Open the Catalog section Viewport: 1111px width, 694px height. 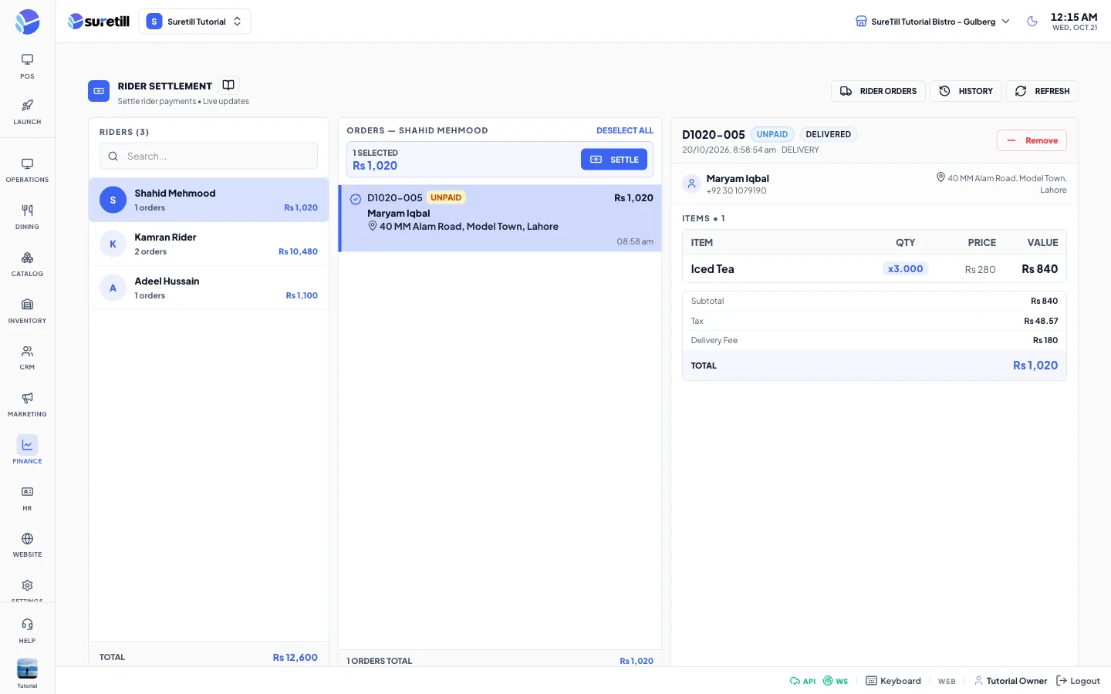click(x=27, y=264)
